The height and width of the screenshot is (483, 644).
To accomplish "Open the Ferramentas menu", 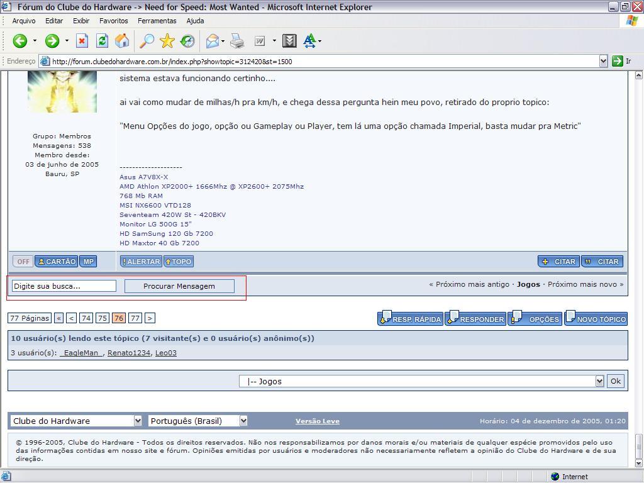I will click(157, 21).
